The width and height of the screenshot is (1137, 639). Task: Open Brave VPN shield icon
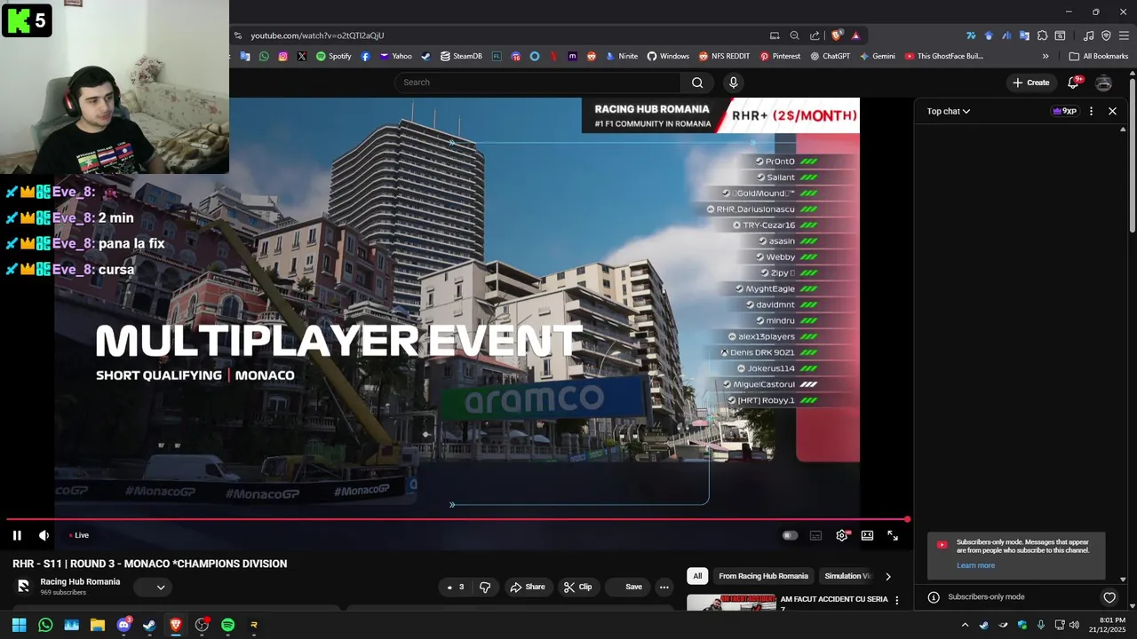point(1106,35)
